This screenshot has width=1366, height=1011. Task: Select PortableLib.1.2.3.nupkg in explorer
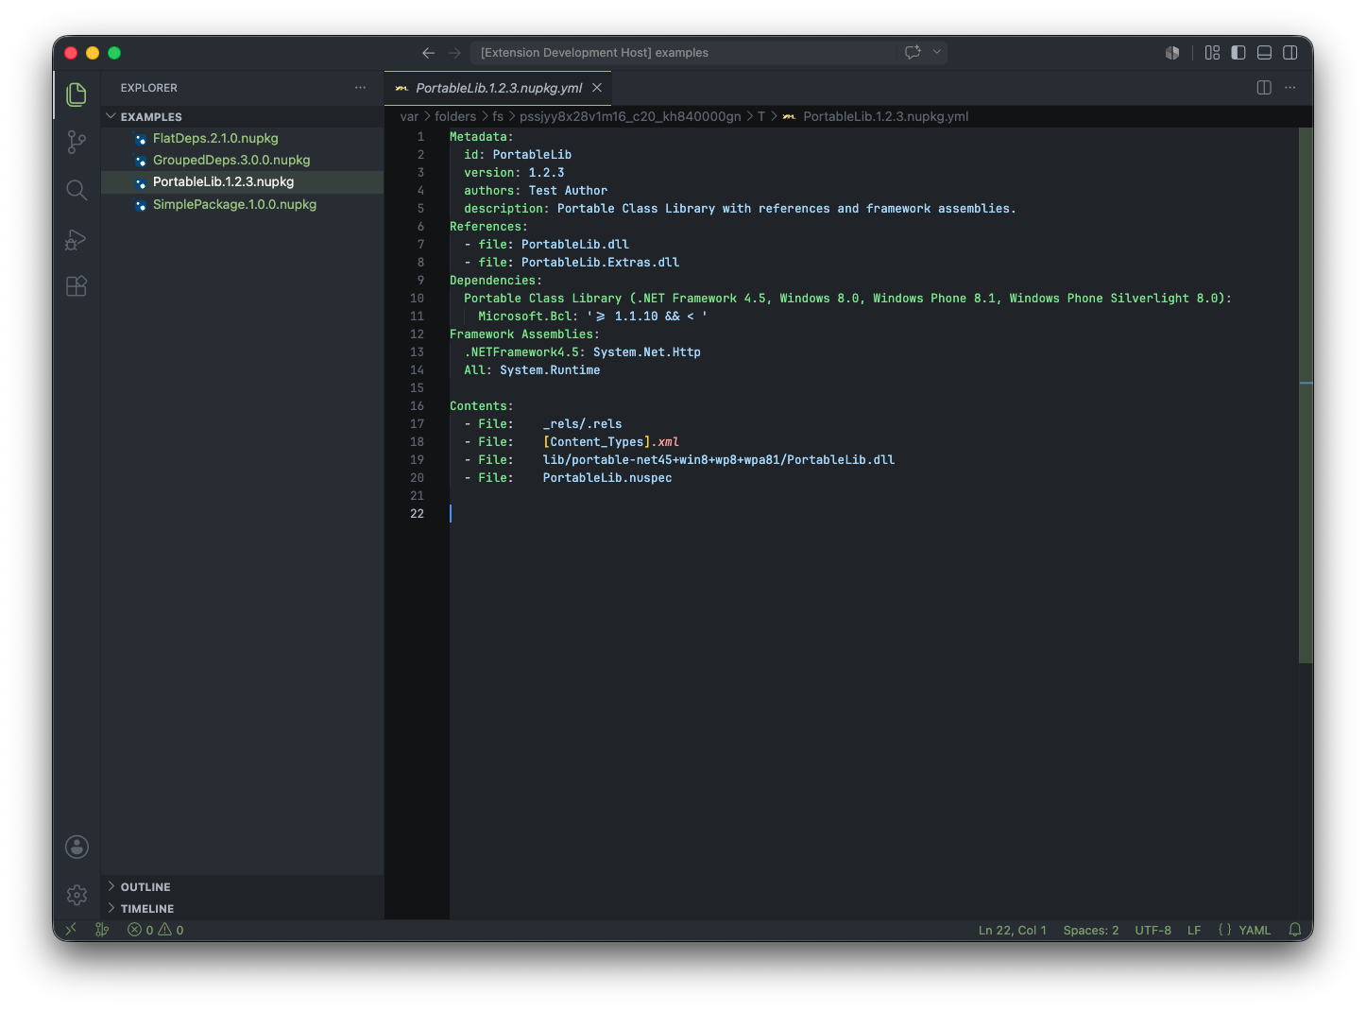point(243,181)
